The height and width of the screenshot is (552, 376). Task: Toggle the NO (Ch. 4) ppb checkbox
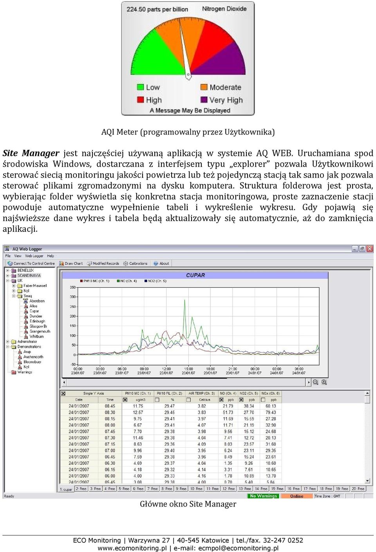[221, 400]
